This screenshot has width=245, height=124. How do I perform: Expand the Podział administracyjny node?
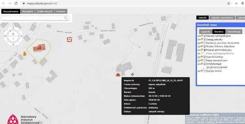coord(199,50)
